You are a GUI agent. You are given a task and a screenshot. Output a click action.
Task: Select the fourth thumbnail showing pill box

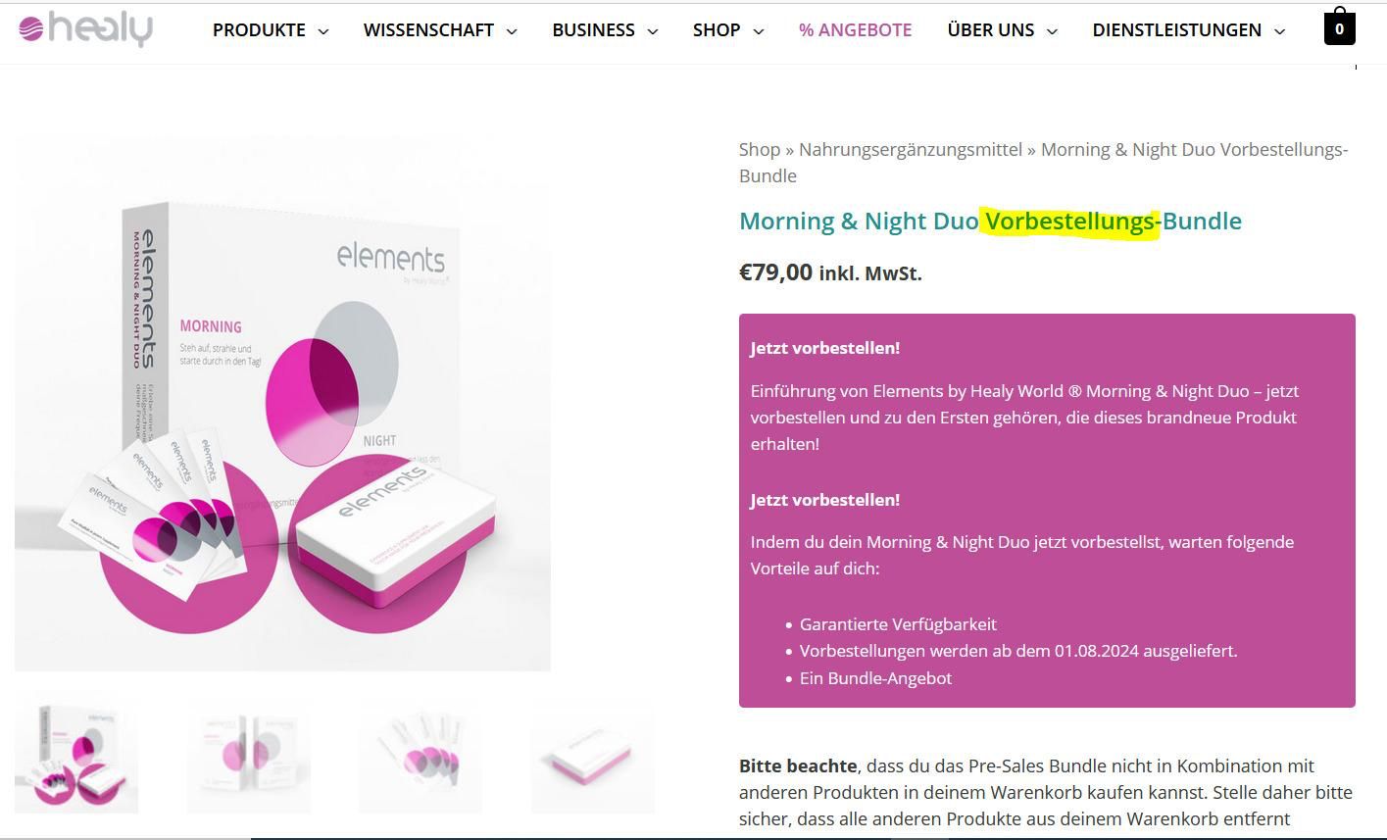pos(593,752)
